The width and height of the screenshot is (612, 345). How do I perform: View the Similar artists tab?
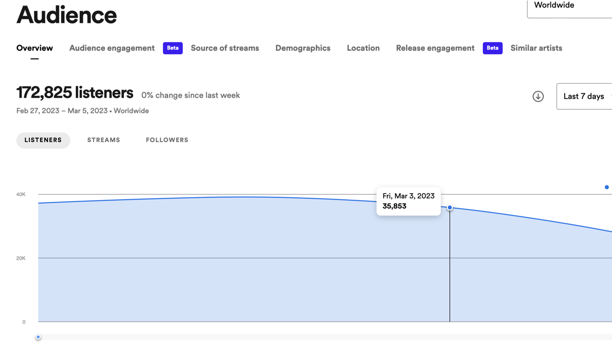536,48
